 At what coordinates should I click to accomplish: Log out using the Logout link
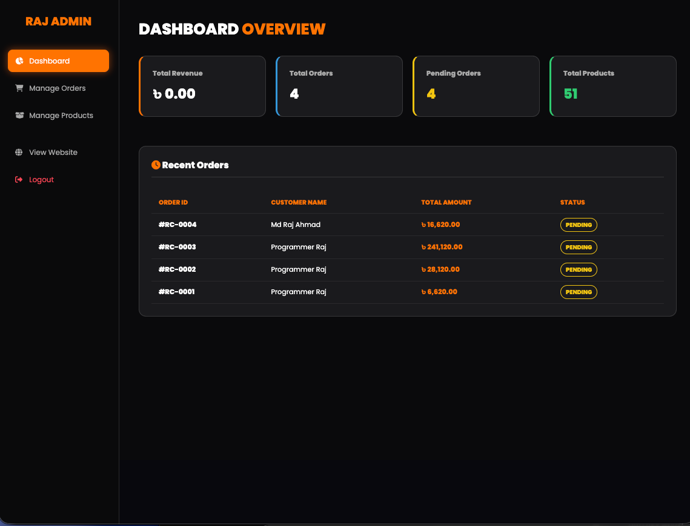(x=59, y=179)
